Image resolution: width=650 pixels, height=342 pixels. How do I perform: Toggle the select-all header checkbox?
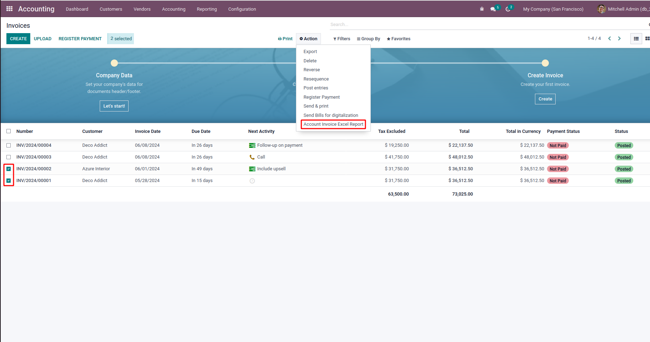click(x=9, y=131)
